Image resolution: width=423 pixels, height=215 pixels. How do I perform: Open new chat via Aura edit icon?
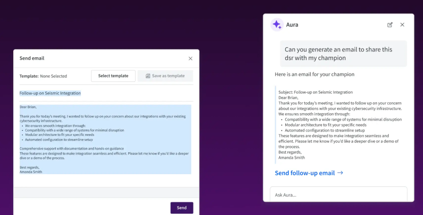pos(390,25)
